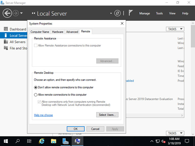195x146 pixels.
Task: Click the Apply button
Action: pos(115,129)
